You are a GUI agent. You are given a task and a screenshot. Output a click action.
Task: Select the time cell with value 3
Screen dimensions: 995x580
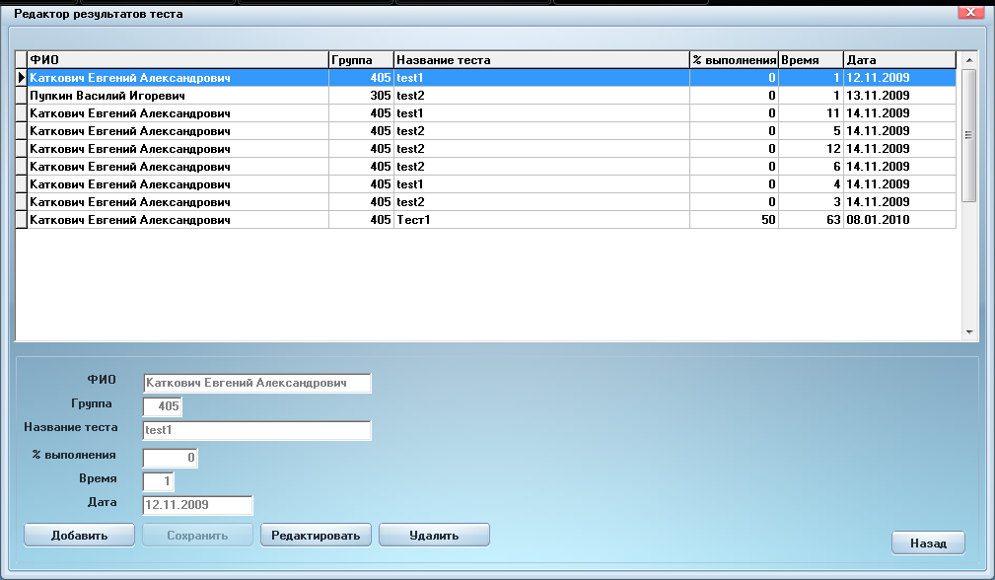[811, 202]
